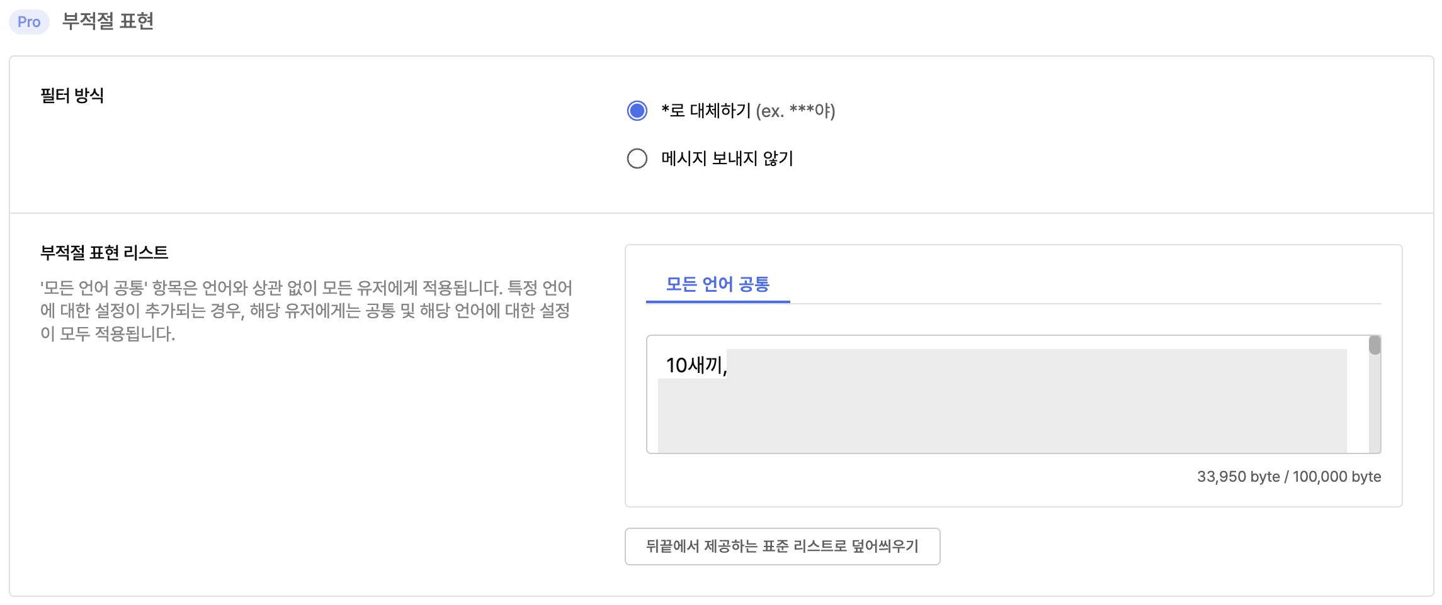Image resolution: width=1442 pixels, height=605 pixels.
Task: Click blank area beside the overwrite button
Action: pos(1171,547)
